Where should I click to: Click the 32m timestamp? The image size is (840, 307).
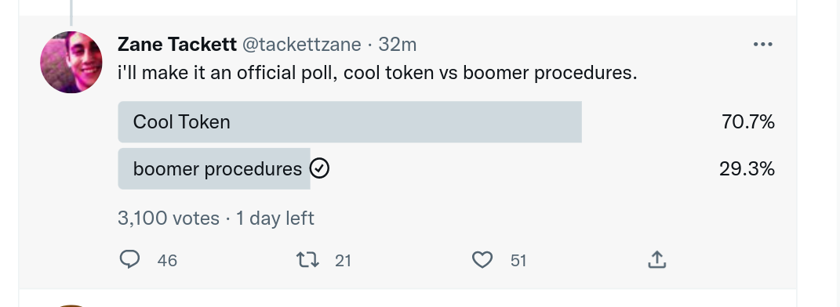(397, 45)
